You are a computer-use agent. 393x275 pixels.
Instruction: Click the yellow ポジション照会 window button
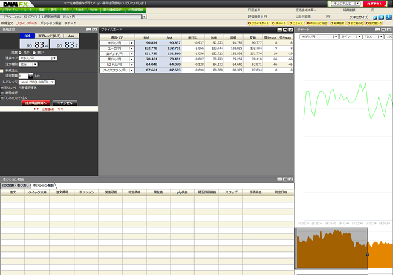click(x=317, y=23)
